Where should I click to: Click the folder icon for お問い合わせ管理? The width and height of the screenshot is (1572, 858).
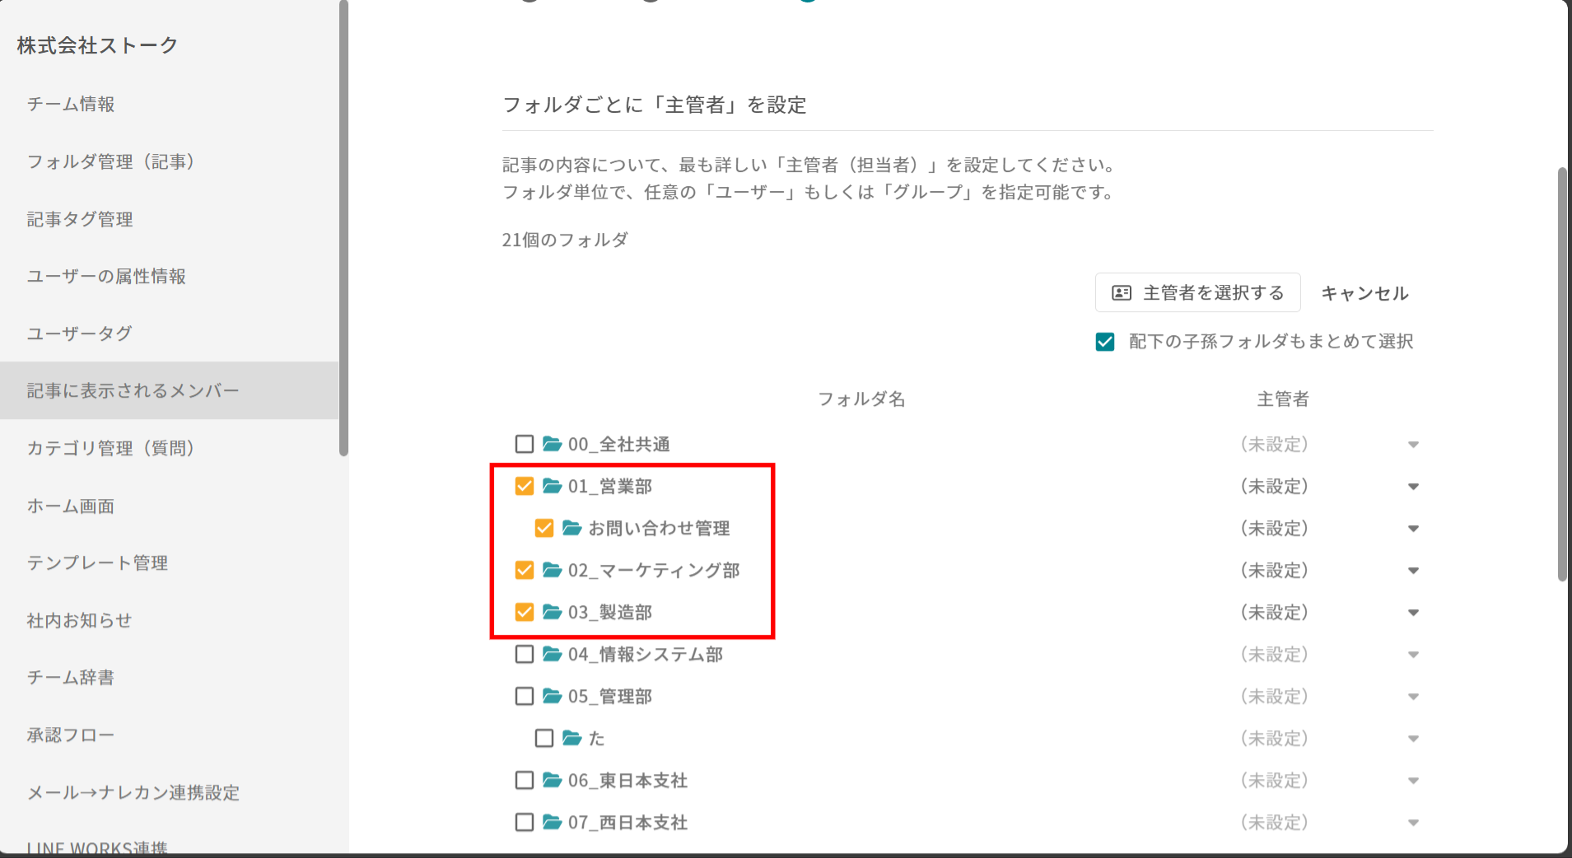pos(571,529)
